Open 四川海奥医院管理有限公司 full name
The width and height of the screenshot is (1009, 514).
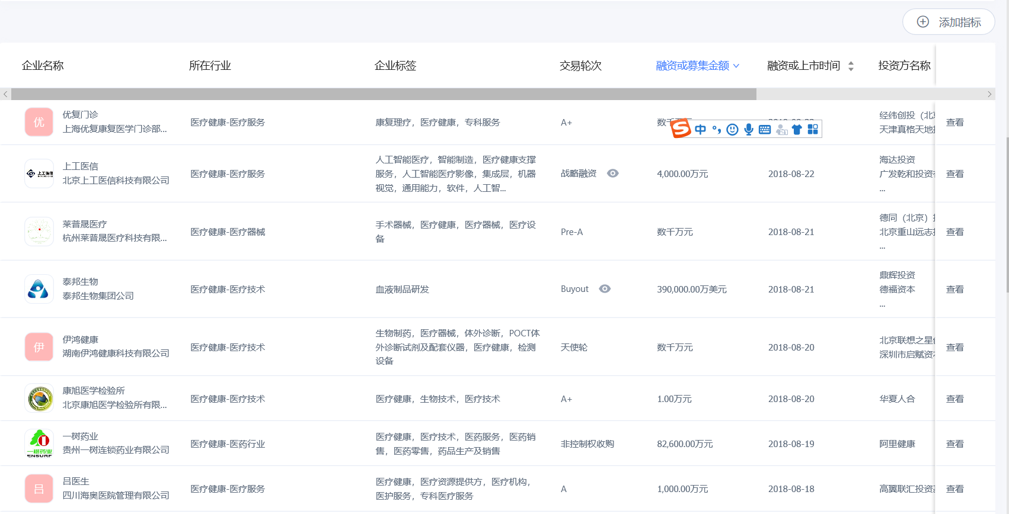click(x=116, y=495)
